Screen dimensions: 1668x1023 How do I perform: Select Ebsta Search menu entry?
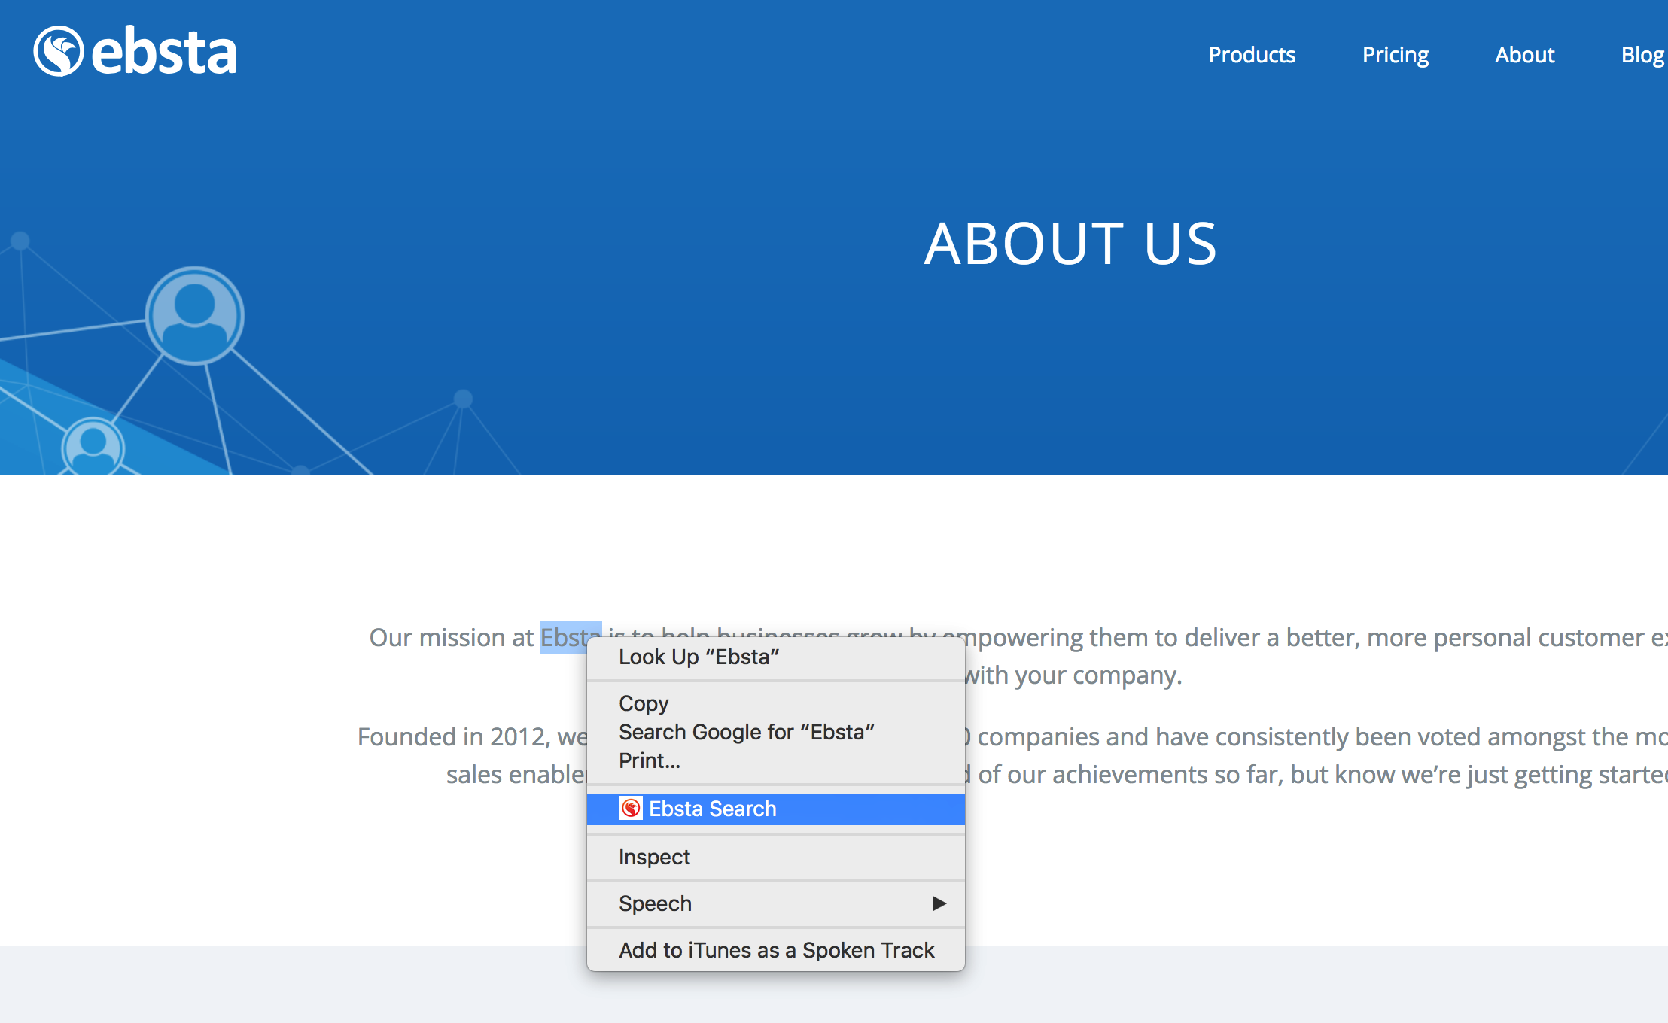712,809
